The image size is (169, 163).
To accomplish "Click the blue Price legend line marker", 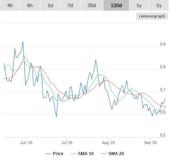I will pyautogui.click(x=48, y=154).
